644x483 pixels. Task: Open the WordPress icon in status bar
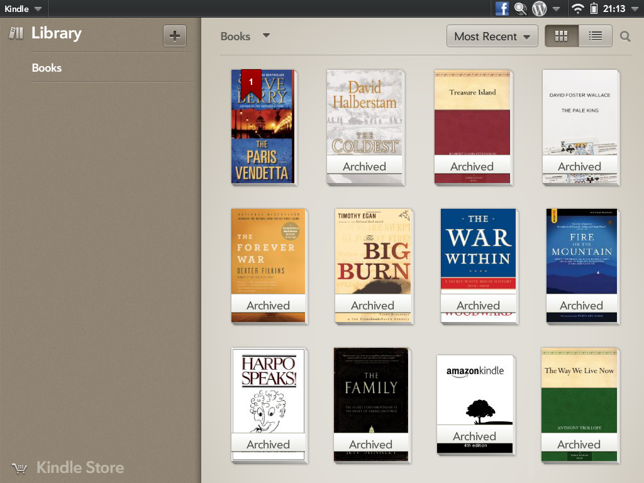[x=539, y=9]
